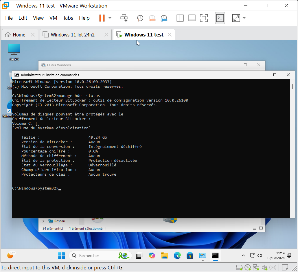The width and height of the screenshot is (298, 272).
Task: Open the guest volume tray icon
Action: 260,256
